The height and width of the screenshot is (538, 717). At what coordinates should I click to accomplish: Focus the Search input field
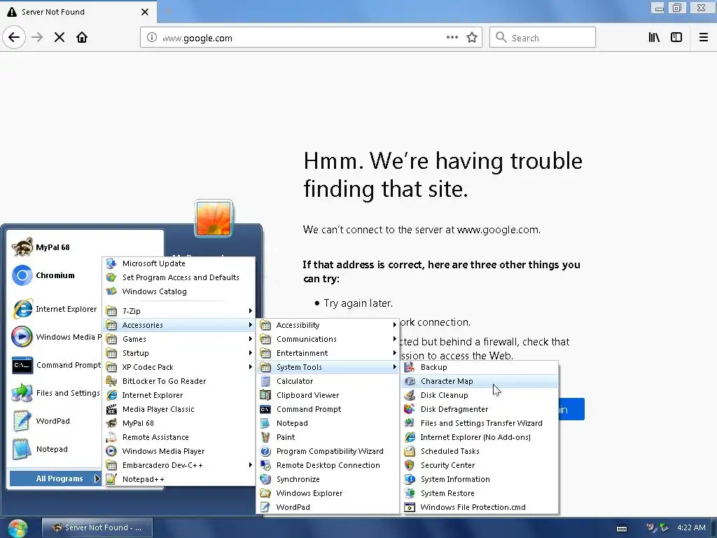[x=543, y=38]
